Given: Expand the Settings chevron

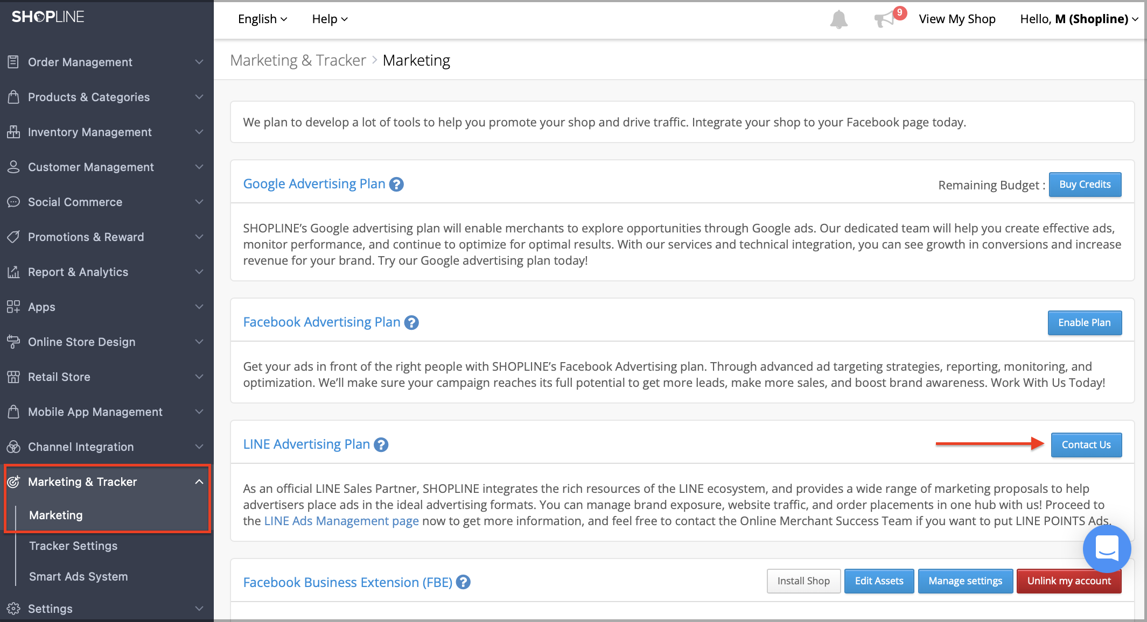Looking at the screenshot, I should pos(199,609).
